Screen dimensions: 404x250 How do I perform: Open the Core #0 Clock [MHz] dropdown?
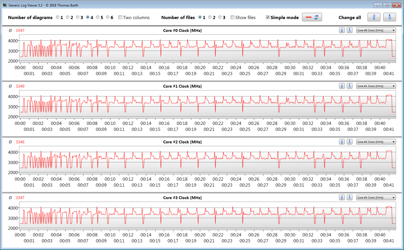tap(376, 30)
